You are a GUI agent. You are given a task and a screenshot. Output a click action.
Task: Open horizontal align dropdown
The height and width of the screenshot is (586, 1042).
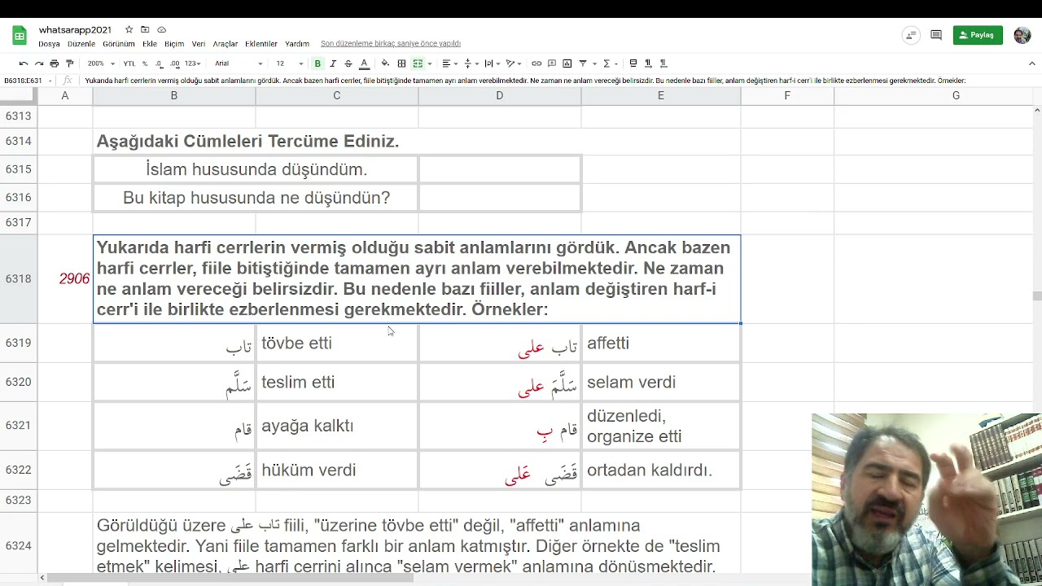click(449, 63)
